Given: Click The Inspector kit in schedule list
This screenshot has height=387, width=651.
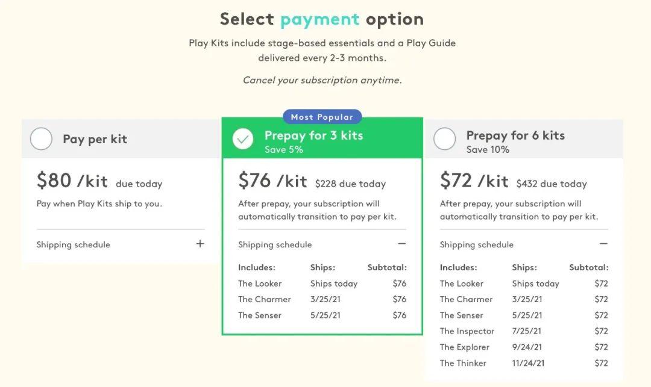Looking at the screenshot, I should click(467, 331).
